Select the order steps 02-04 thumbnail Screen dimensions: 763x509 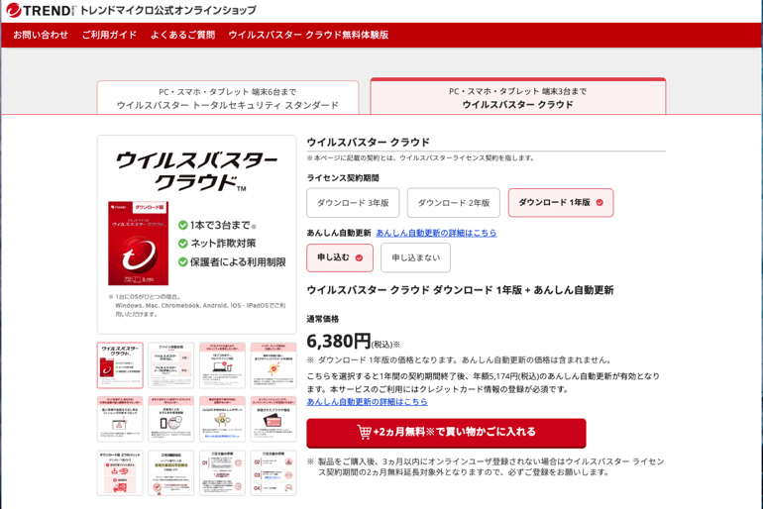click(273, 473)
